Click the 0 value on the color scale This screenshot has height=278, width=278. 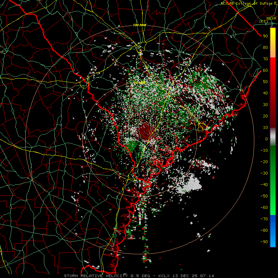(x=267, y=139)
